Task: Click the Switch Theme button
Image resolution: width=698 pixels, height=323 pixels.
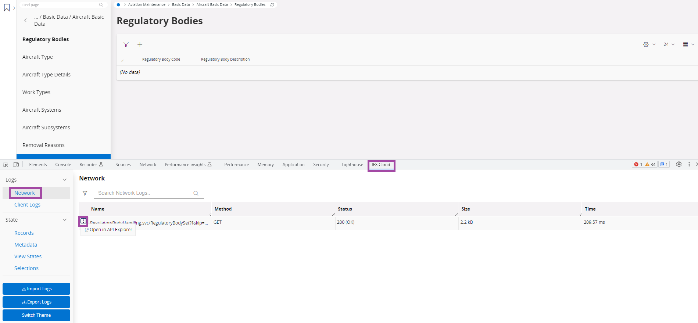Action: coord(36,315)
